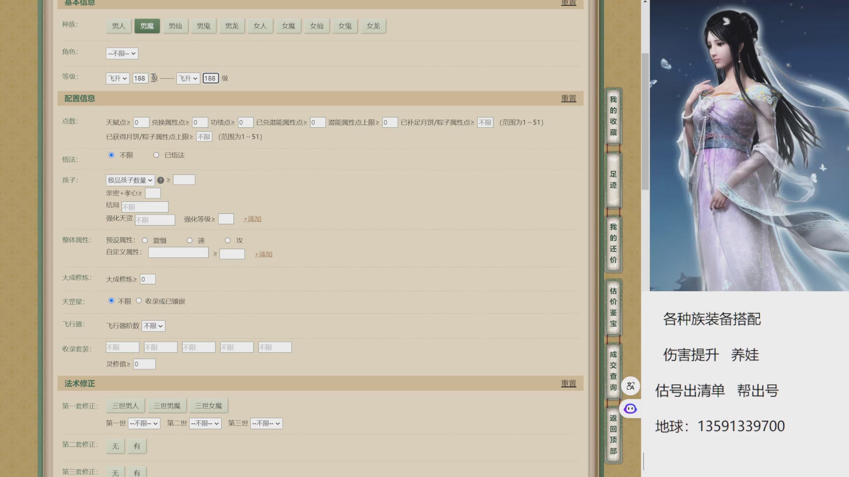This screenshot has width=849, height=477.
Task: Click the character artwork image
Action: coord(749,145)
